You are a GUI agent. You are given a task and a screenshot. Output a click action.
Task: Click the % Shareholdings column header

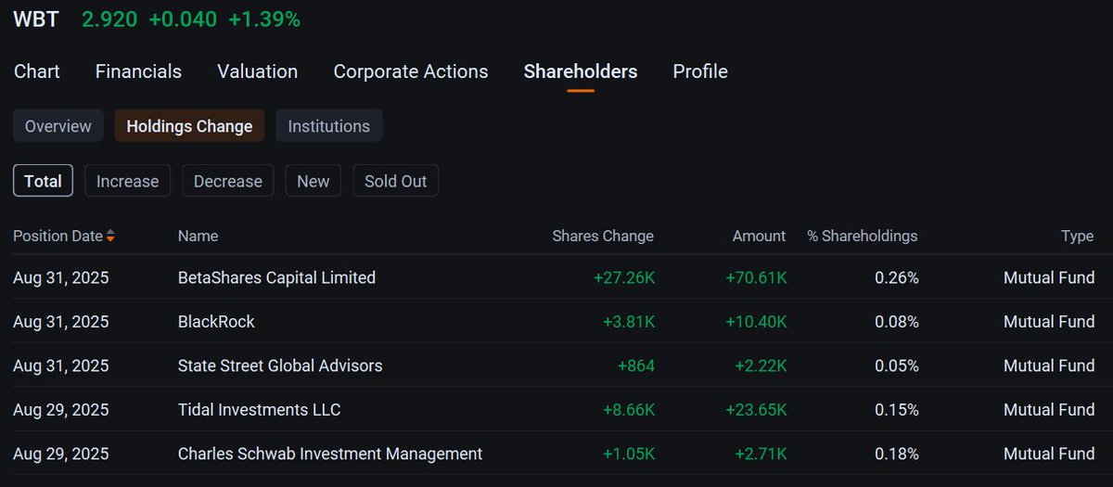point(863,236)
